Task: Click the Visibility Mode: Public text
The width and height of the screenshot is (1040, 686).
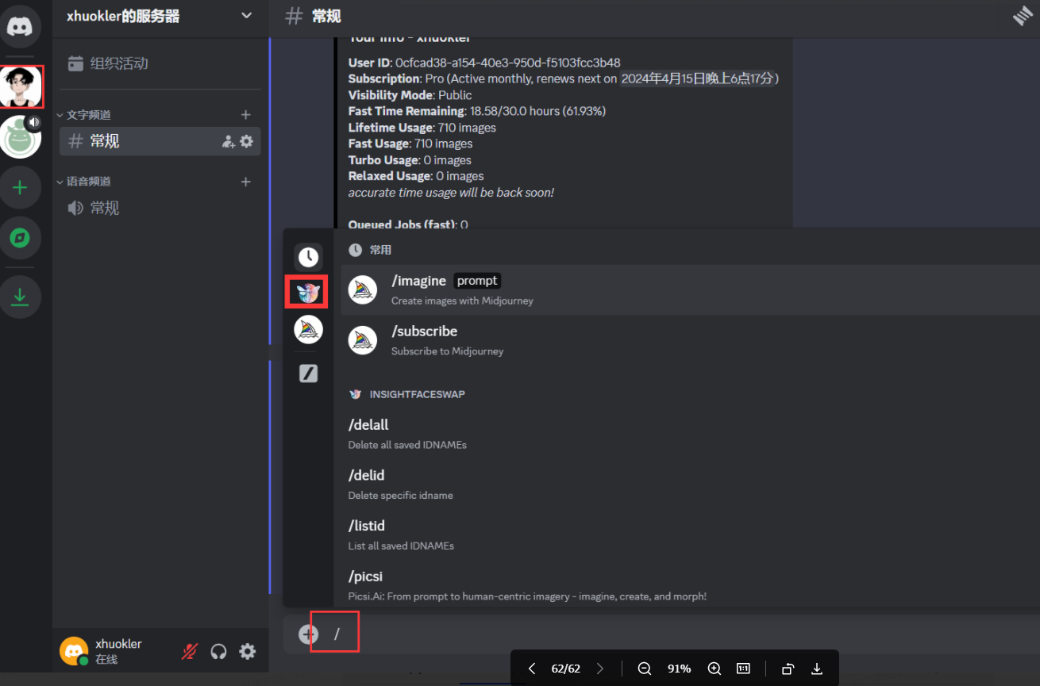Action: pos(410,95)
